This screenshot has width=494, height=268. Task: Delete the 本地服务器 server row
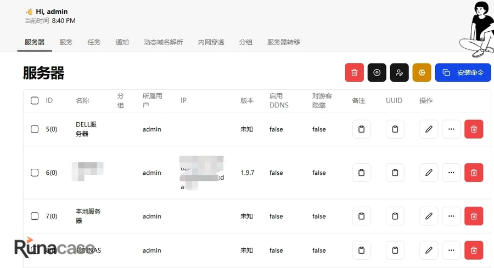pyautogui.click(x=474, y=216)
